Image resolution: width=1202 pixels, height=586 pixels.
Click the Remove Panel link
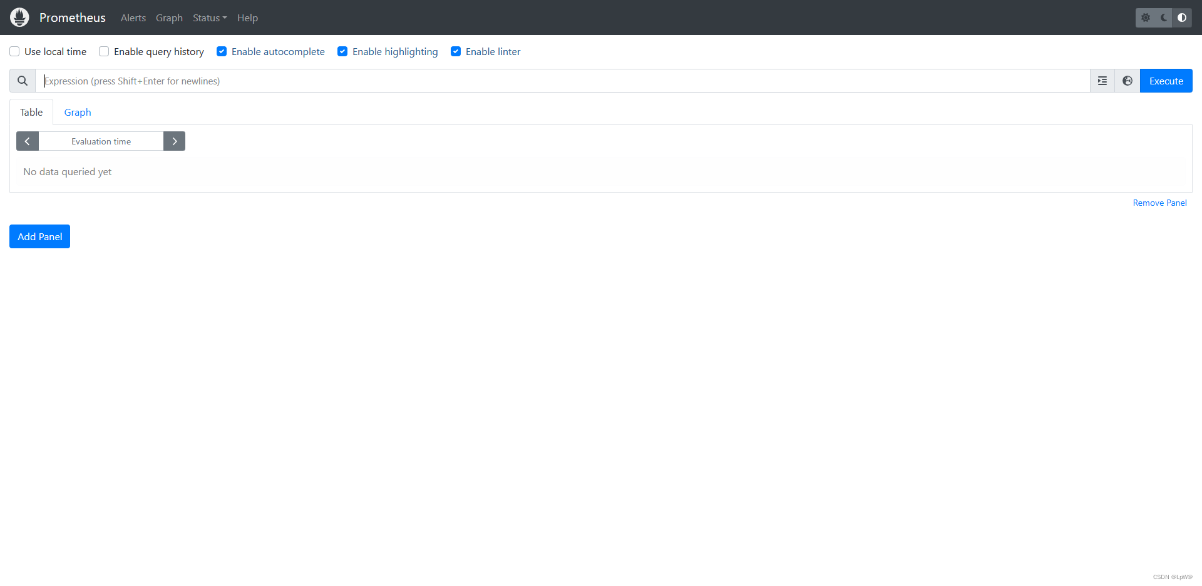pos(1159,203)
